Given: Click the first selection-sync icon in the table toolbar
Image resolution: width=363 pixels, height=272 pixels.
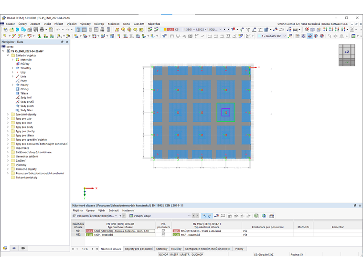Looking at the screenshot, I should point(204,216).
